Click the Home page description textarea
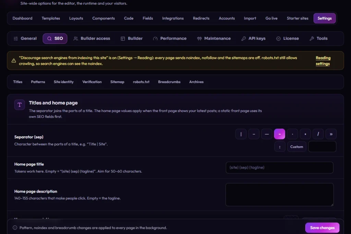Viewport: 351px width, 234px height. click(280, 195)
